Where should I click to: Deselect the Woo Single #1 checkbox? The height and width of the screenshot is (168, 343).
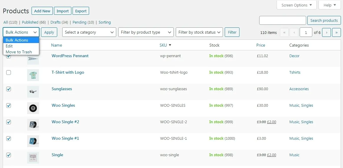pos(9,139)
